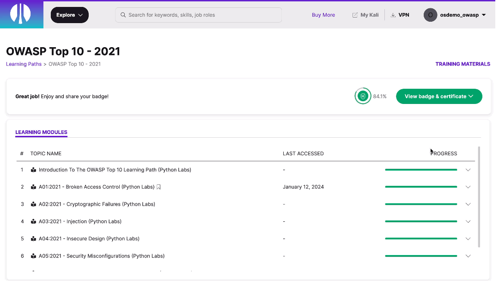Click View badge & certificate button

click(x=438, y=96)
